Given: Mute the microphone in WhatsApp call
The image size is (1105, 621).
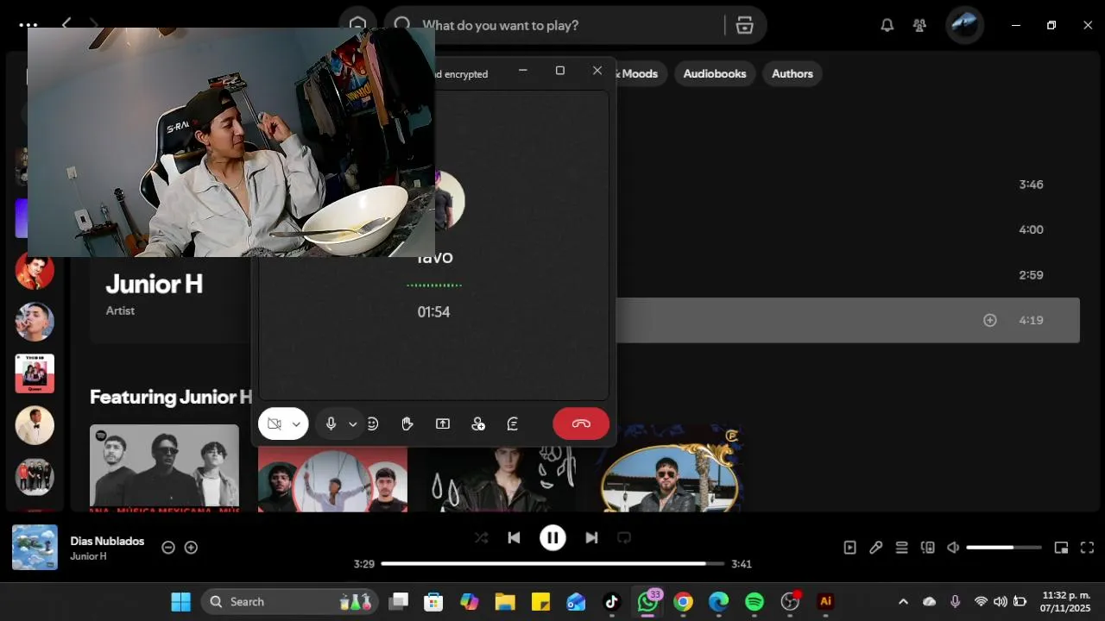Looking at the screenshot, I should (331, 423).
